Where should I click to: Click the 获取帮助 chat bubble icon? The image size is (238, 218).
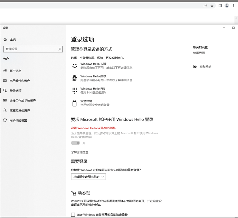[195, 67]
